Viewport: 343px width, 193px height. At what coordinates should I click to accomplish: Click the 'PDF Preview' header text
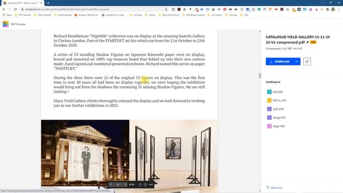click(x=18, y=24)
